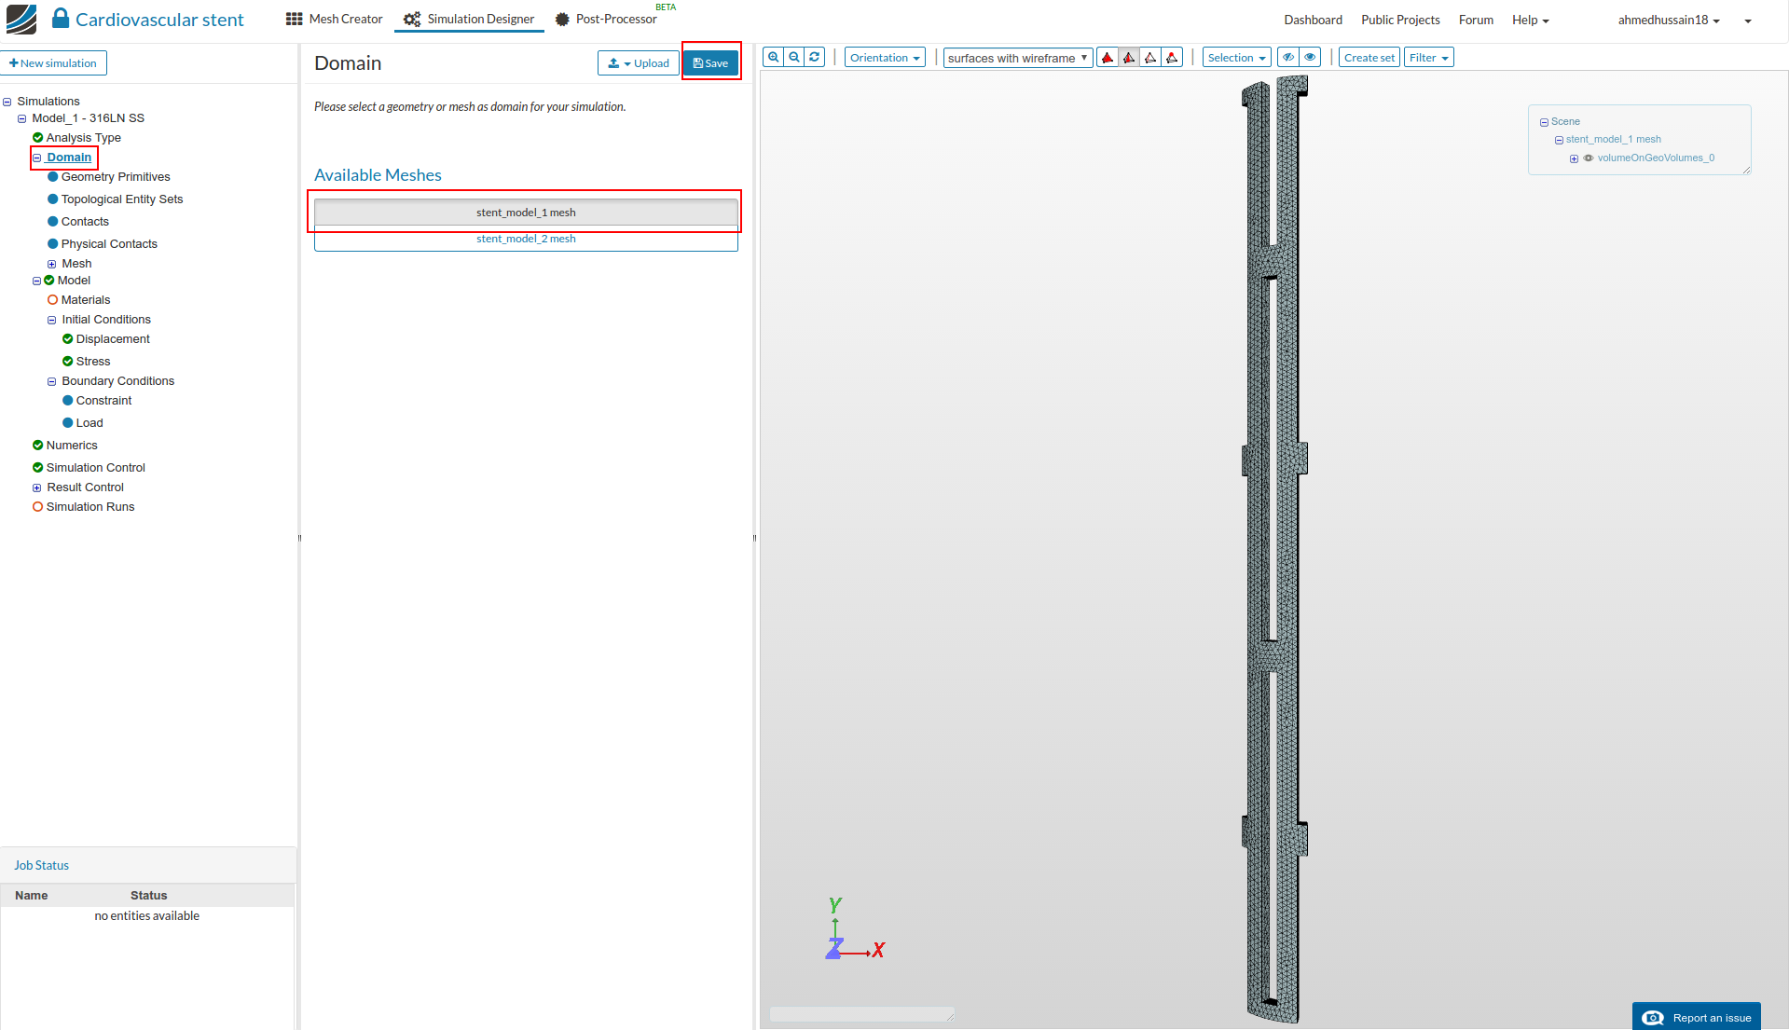Image resolution: width=1789 pixels, height=1030 pixels.
Task: Go to the Dashboard
Action: coord(1313,21)
